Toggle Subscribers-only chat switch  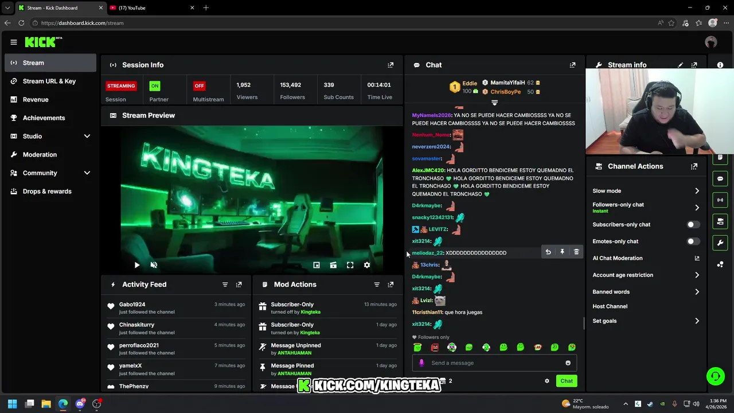[x=693, y=224]
